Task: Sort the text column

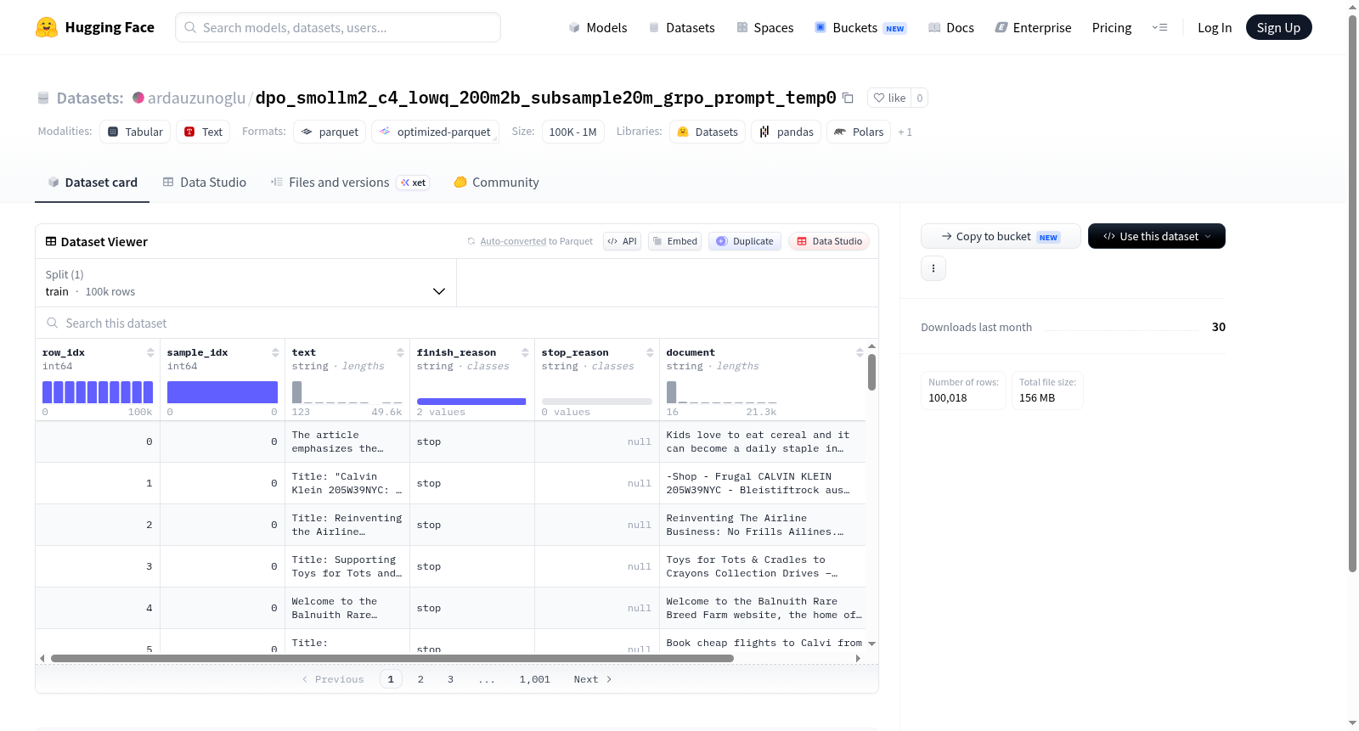Action: tap(400, 352)
